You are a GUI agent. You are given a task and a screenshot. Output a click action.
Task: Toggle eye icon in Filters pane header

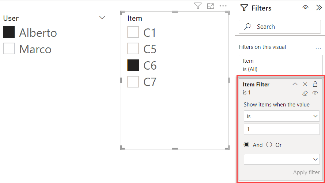[x=306, y=8]
